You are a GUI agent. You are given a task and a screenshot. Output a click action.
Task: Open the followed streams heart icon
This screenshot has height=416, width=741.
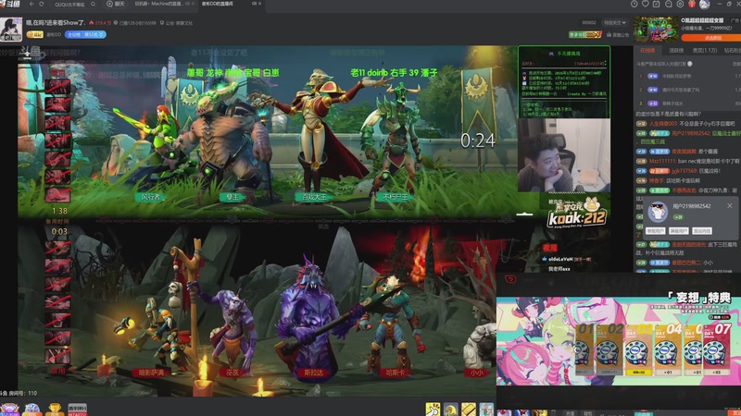coord(645,4)
